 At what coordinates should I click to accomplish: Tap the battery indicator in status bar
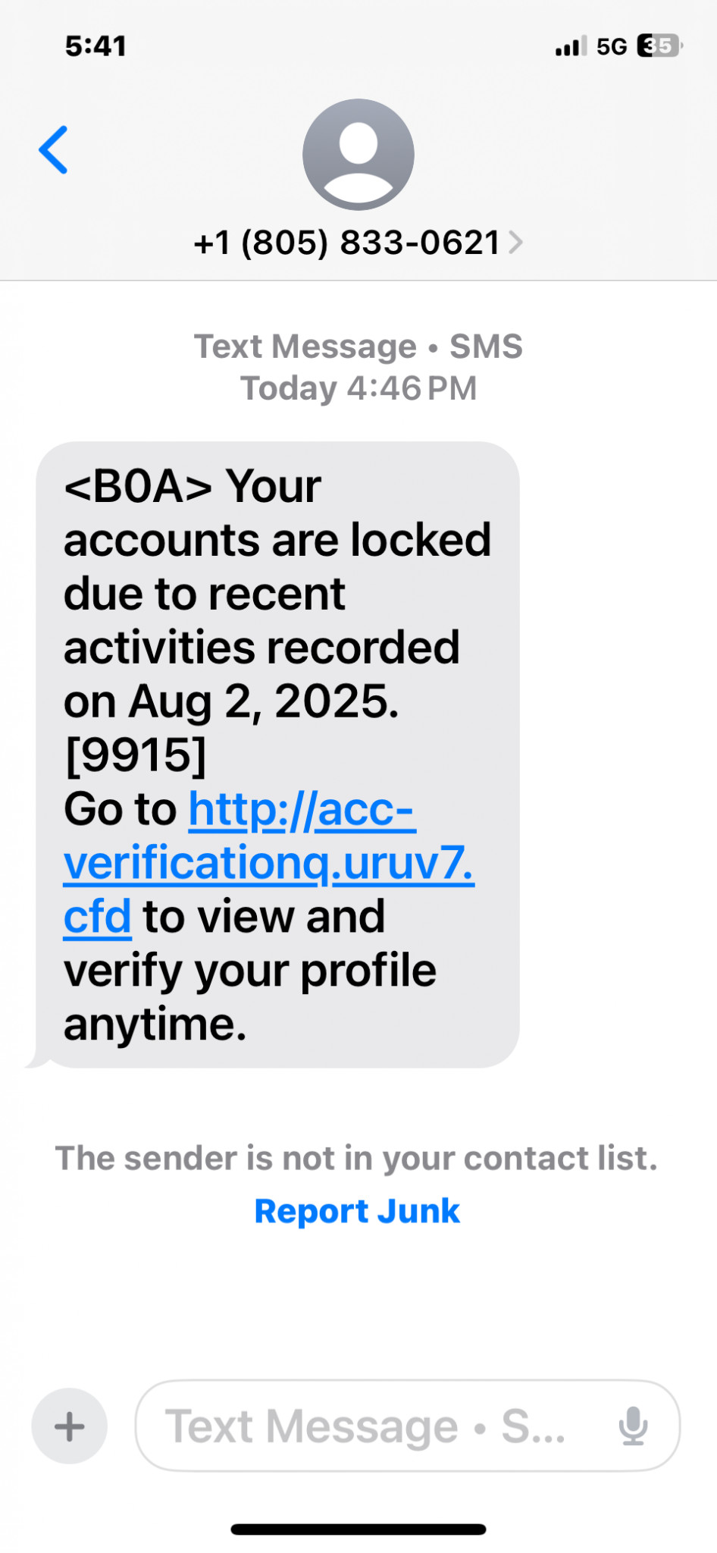659,46
